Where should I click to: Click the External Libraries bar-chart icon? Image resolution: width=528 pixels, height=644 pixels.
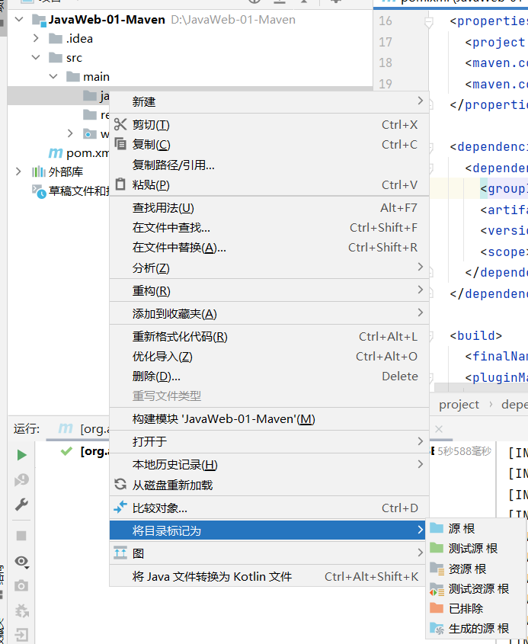pos(39,171)
